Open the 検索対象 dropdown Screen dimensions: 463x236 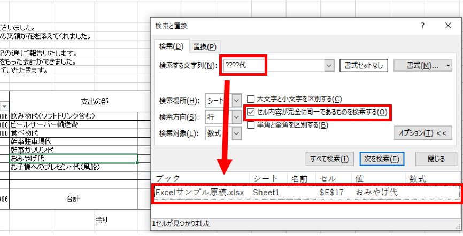click(237, 133)
